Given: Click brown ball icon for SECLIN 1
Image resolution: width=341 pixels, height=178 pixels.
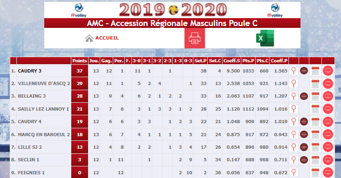Looking at the screenshot, I should pos(304,160).
